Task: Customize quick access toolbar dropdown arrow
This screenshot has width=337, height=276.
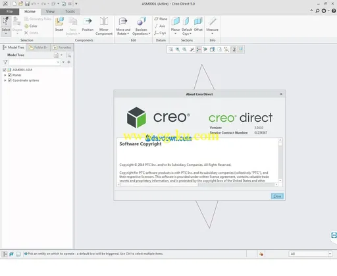Action: (76, 4)
